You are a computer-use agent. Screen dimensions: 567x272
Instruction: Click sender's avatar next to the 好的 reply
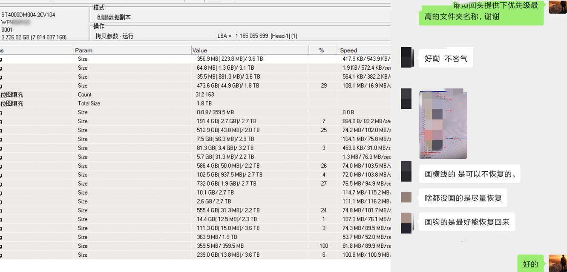tap(557, 263)
